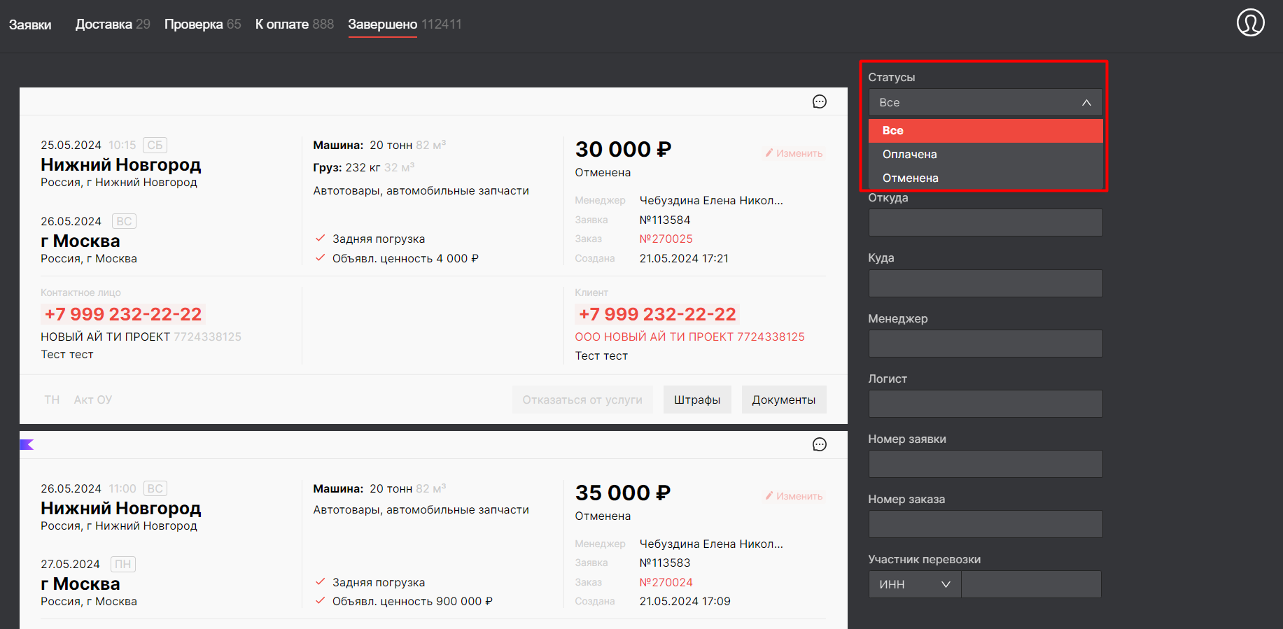Click 'Документы' button
This screenshot has height=629, width=1283.
click(784, 400)
